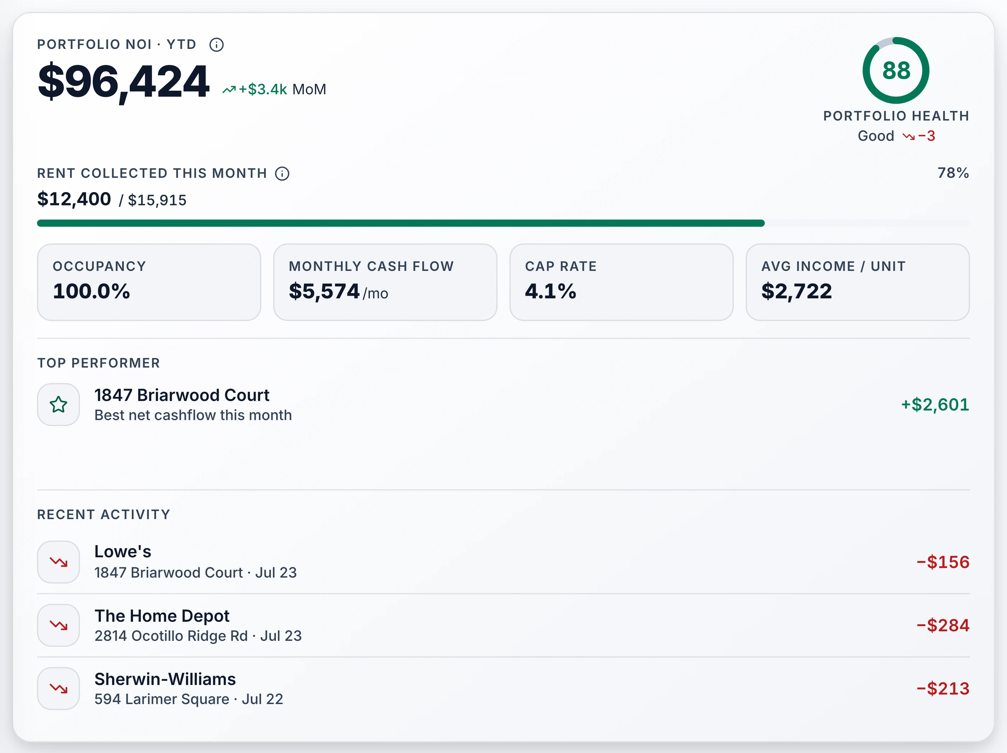Select the Avg Income / Unit card
Viewport: 1007px width, 753px height.
[858, 282]
